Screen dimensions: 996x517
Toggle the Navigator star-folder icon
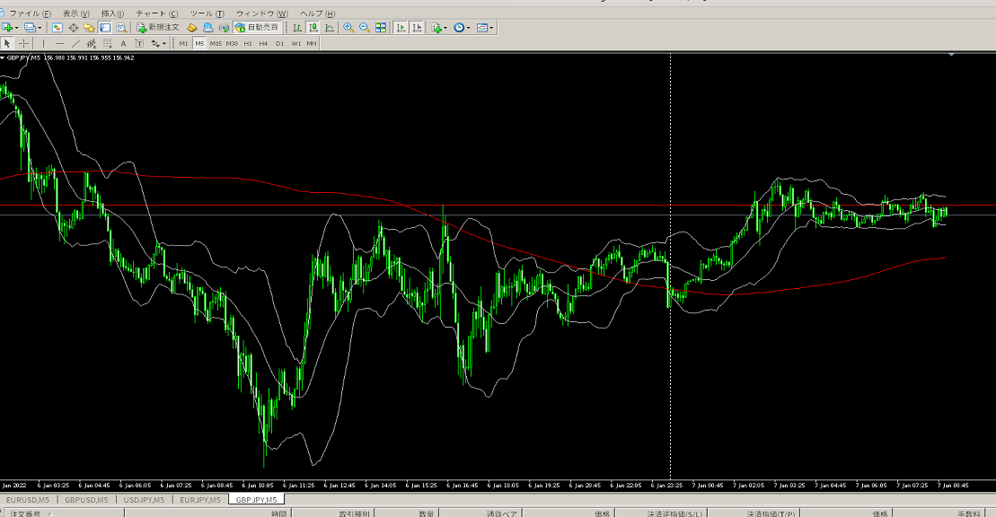click(x=89, y=27)
